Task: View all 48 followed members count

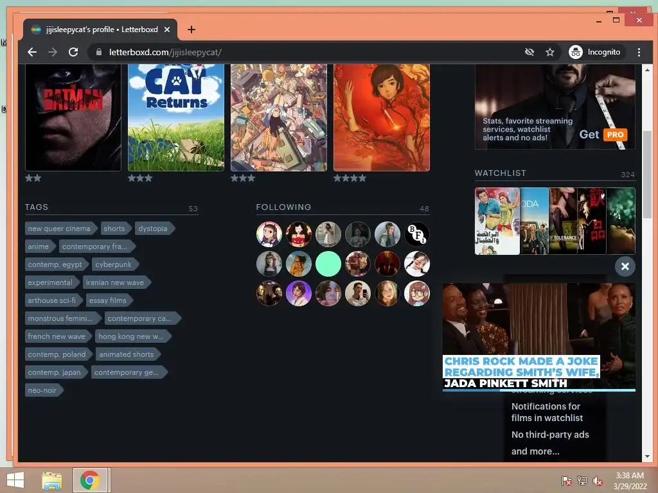Action: point(424,209)
